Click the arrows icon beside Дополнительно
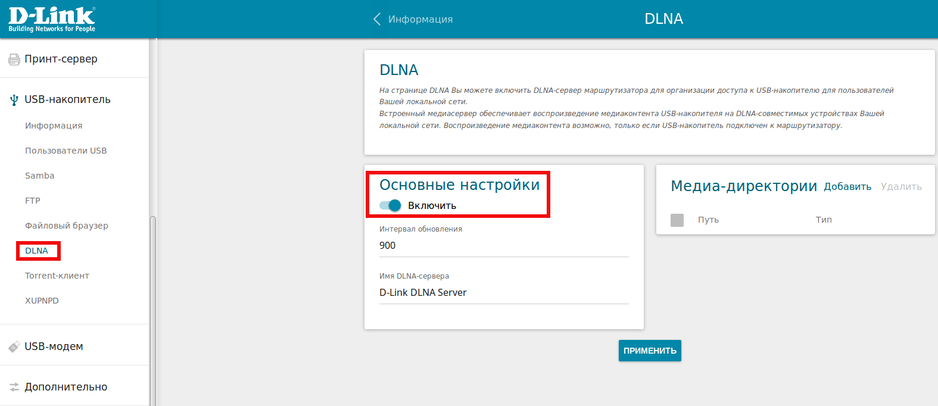Viewport: 938px width, 406px height. [14, 387]
